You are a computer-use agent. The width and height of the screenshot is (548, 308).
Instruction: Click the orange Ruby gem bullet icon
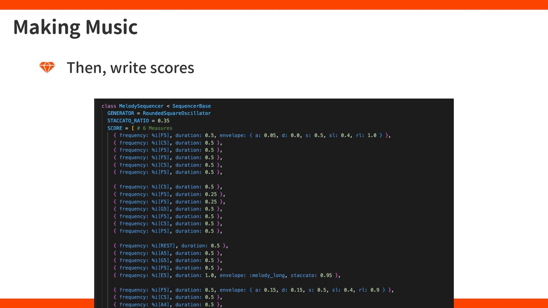click(47, 68)
